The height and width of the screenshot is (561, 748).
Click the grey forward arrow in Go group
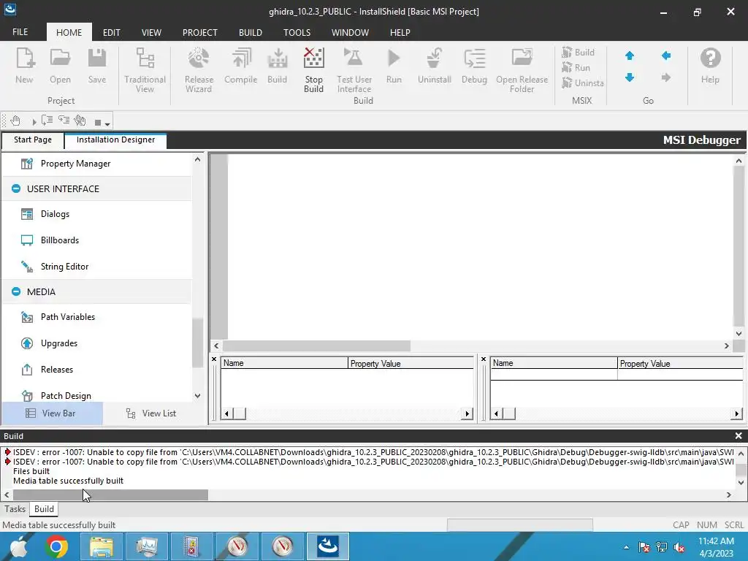[x=666, y=77]
